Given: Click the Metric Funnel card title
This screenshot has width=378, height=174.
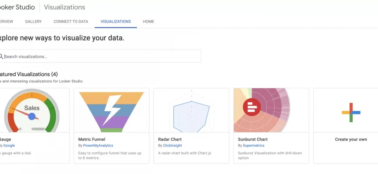Looking at the screenshot, I should [x=93, y=139].
